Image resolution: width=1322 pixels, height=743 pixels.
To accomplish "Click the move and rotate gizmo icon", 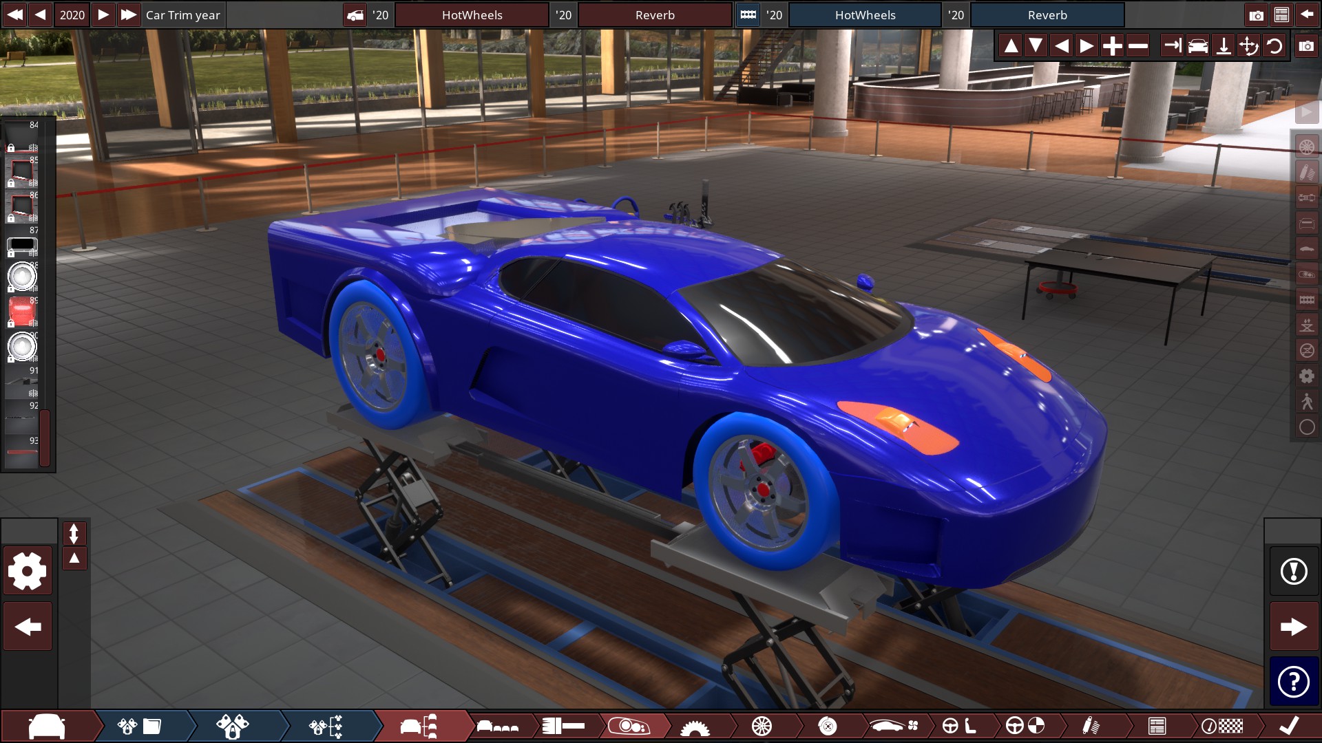I will (1248, 46).
